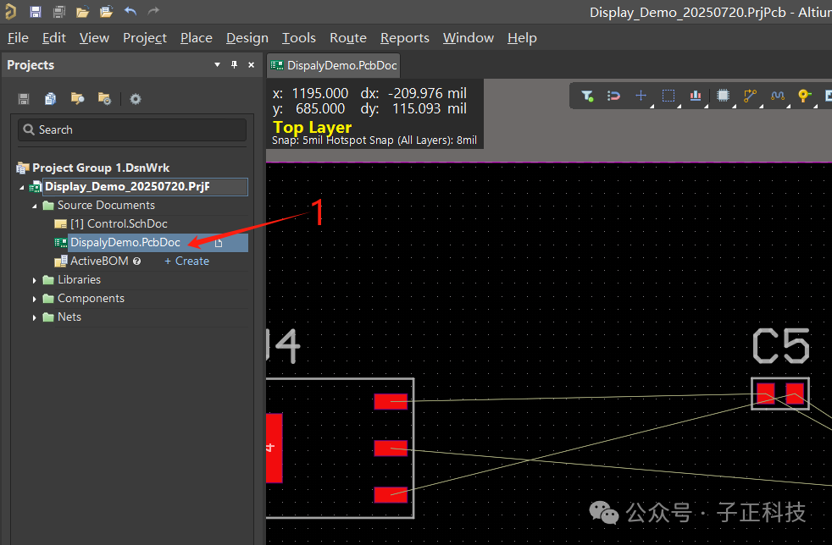832x545 pixels.
Task: Click the Top Layer label in heads-up display
Action: tap(312, 127)
